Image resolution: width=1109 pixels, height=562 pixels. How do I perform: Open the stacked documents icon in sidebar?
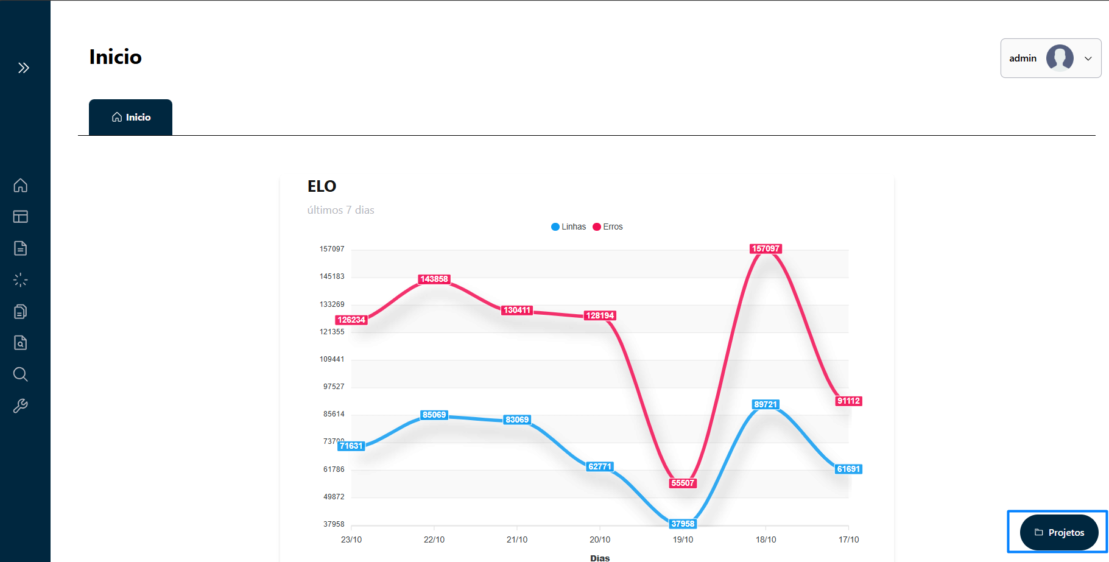(21, 312)
